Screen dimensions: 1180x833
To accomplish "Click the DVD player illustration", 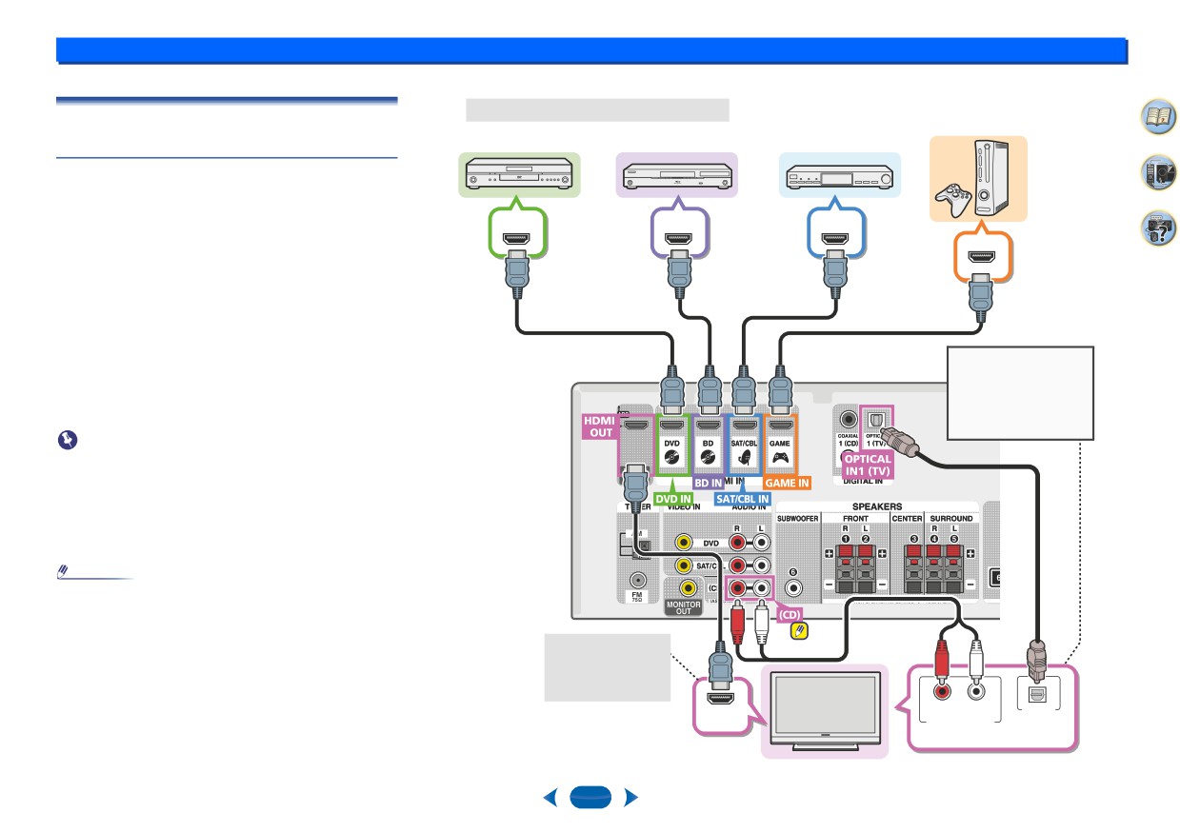I will pyautogui.click(x=519, y=175).
